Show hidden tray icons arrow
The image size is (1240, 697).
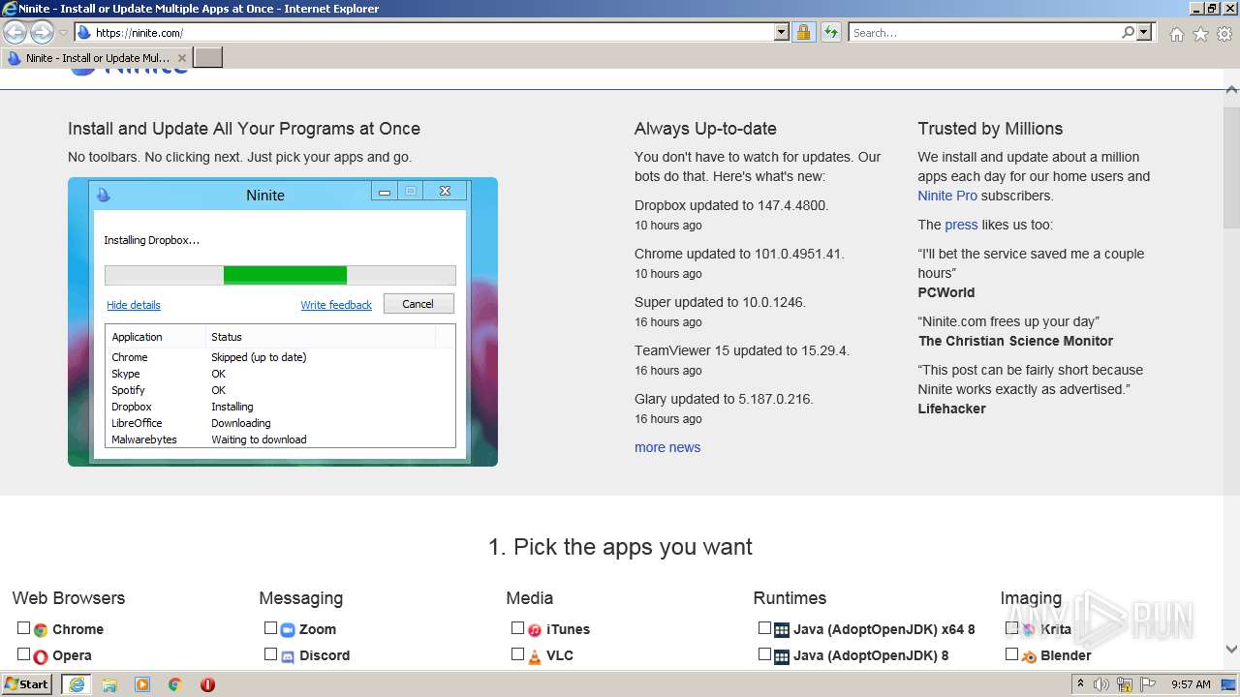[x=1080, y=684]
